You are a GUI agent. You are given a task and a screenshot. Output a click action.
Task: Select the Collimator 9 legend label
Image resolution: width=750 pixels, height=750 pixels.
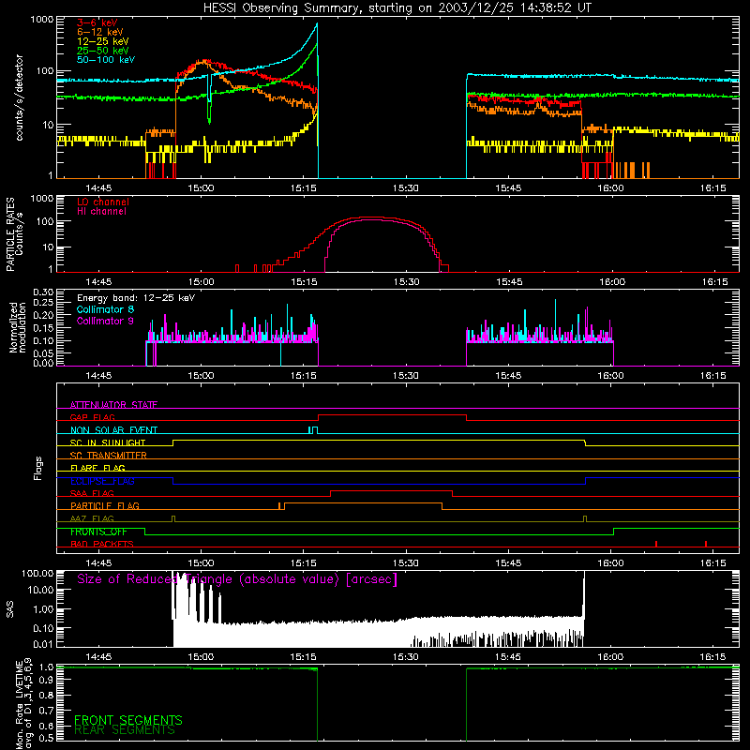pos(105,321)
